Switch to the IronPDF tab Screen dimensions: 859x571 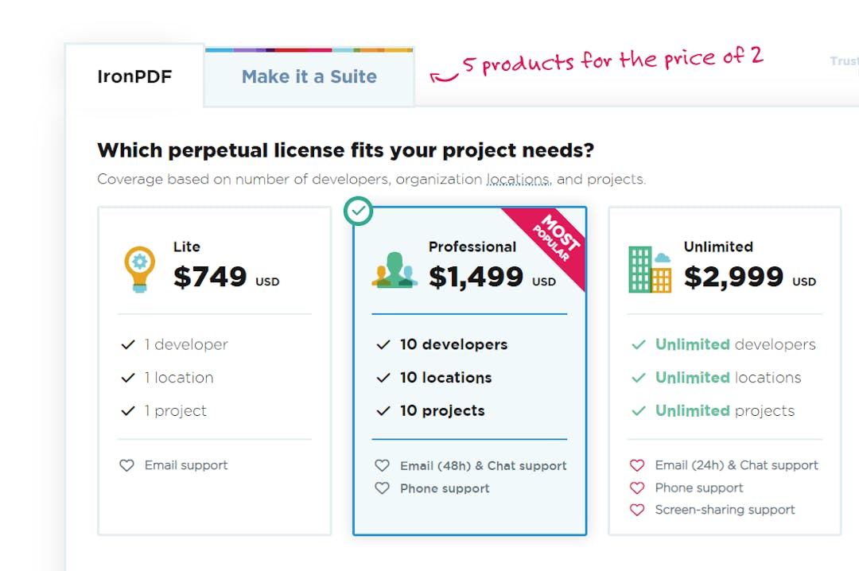pos(134,77)
